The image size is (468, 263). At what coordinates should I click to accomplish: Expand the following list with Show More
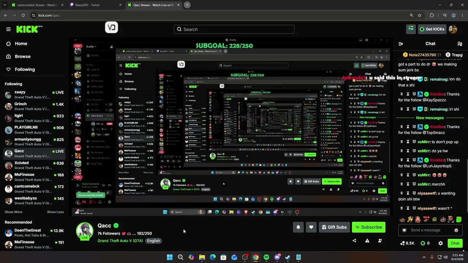point(14,212)
